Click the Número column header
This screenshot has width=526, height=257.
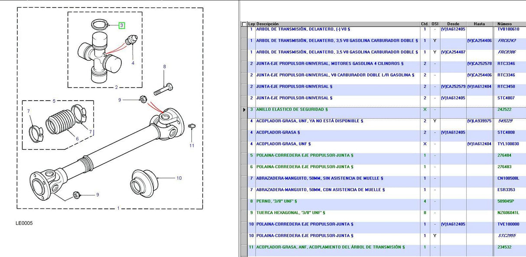click(x=504, y=24)
